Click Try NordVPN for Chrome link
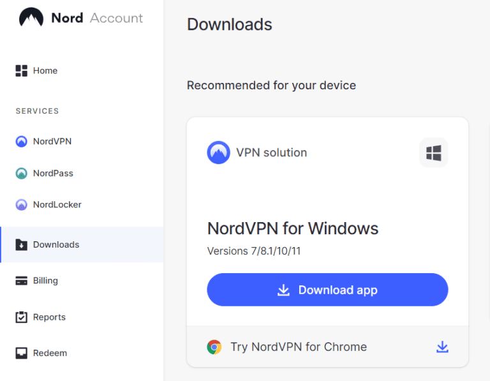Image resolution: width=490 pixels, height=381 pixels. (x=299, y=347)
